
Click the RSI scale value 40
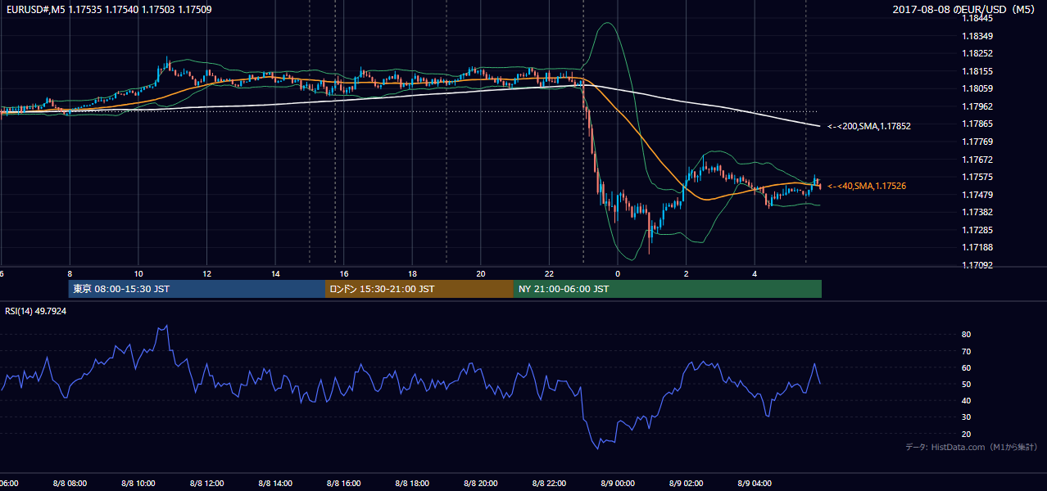[967, 400]
